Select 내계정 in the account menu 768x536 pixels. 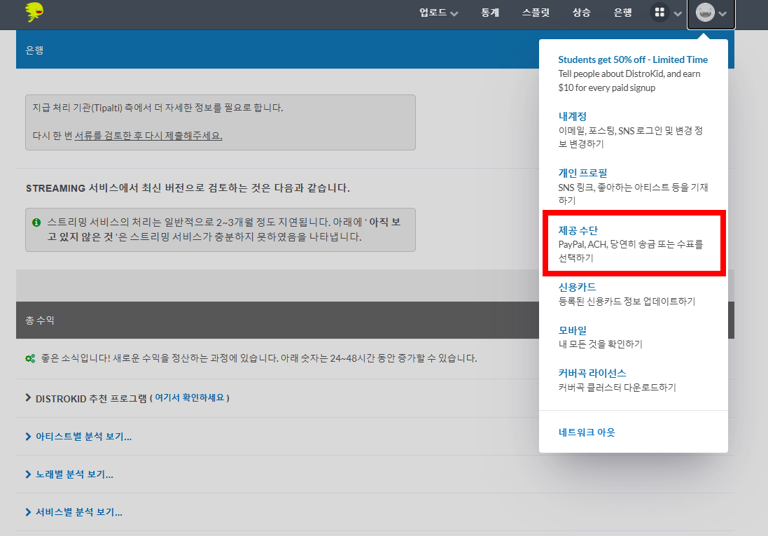point(573,116)
